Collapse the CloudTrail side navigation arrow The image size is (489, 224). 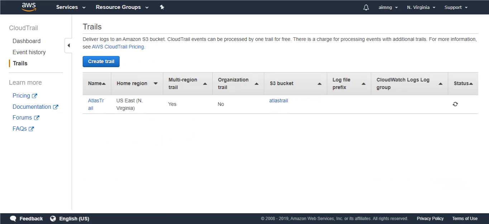pyautogui.click(x=68, y=46)
